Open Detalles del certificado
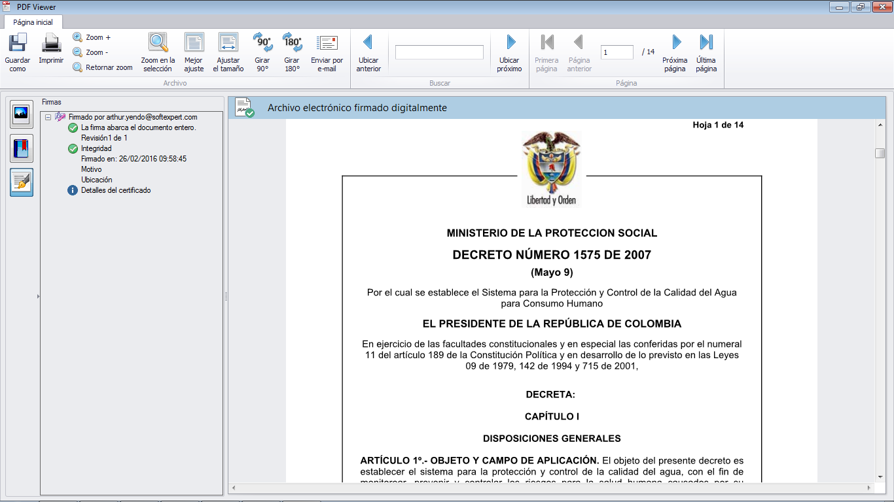This screenshot has width=894, height=502. [115, 190]
